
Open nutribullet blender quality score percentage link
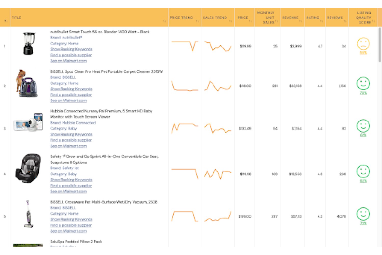click(363, 53)
